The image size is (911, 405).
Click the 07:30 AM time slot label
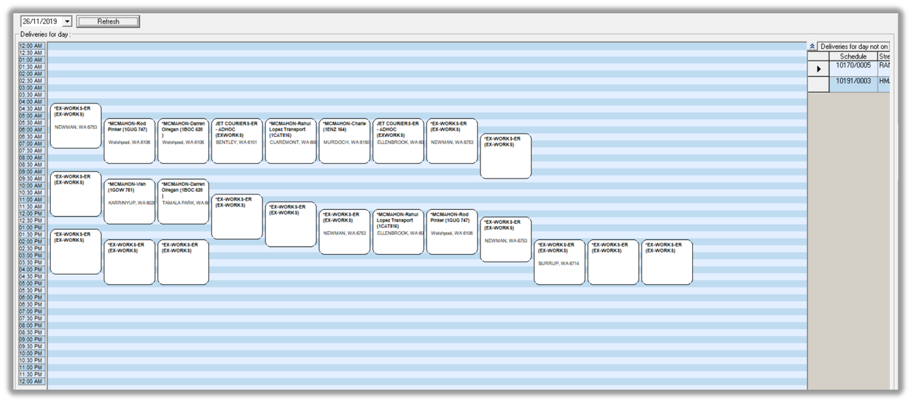(x=31, y=150)
